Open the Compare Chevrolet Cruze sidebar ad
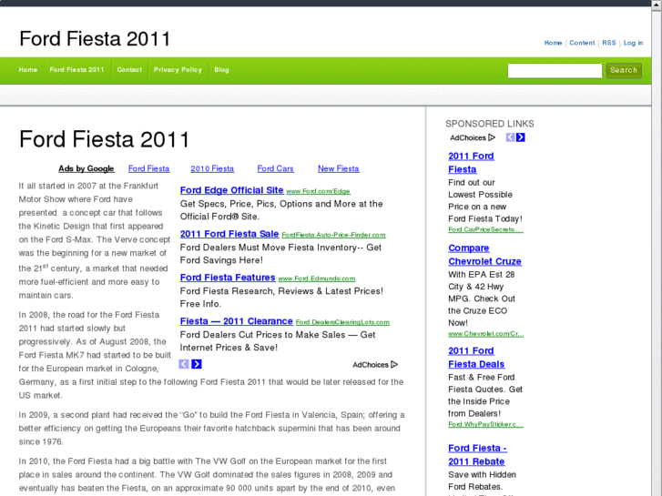The height and width of the screenshot is (496, 662). (484, 255)
